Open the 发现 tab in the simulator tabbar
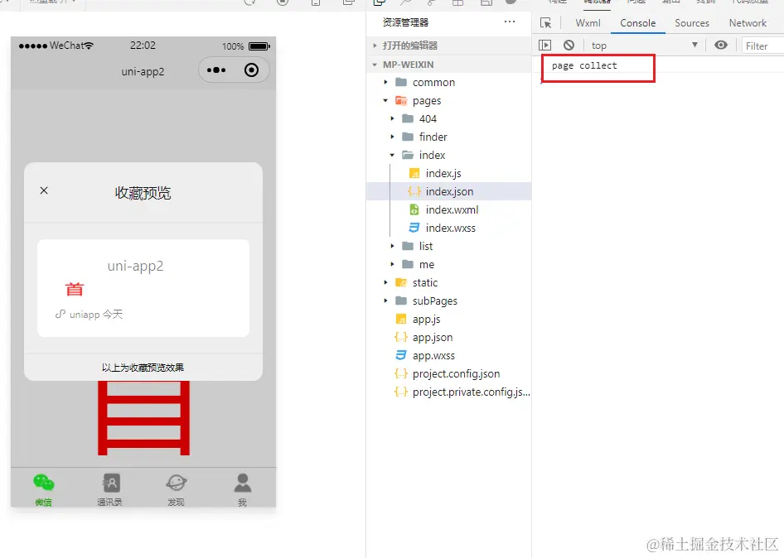The image size is (784, 558). (x=176, y=487)
